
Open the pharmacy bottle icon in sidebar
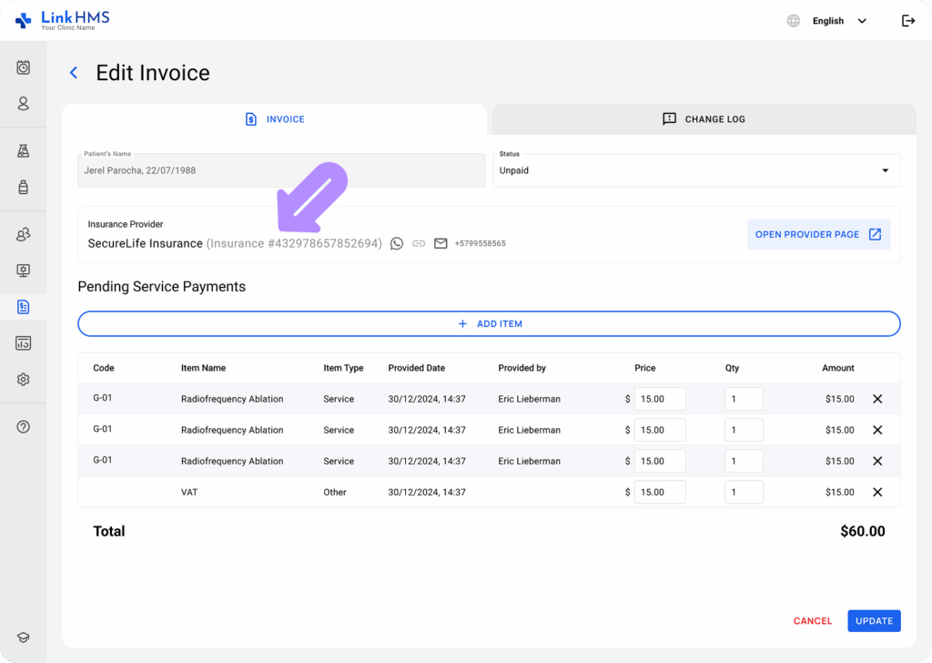[x=23, y=187]
